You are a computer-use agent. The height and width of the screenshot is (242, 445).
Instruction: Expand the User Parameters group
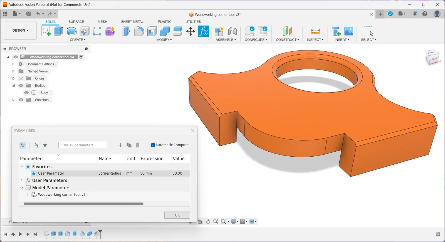point(22,180)
